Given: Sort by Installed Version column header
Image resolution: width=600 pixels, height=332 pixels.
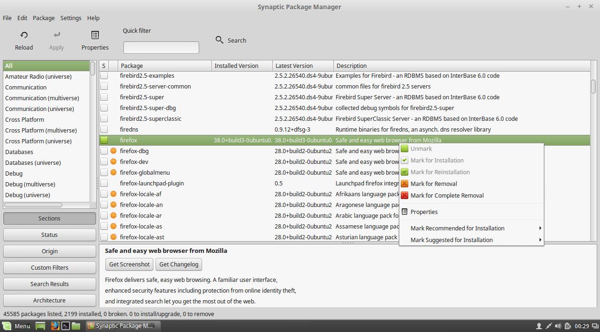Looking at the screenshot, I should (x=242, y=66).
